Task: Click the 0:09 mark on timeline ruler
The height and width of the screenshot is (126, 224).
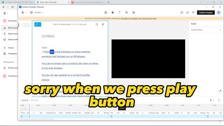Action: tap(167, 105)
